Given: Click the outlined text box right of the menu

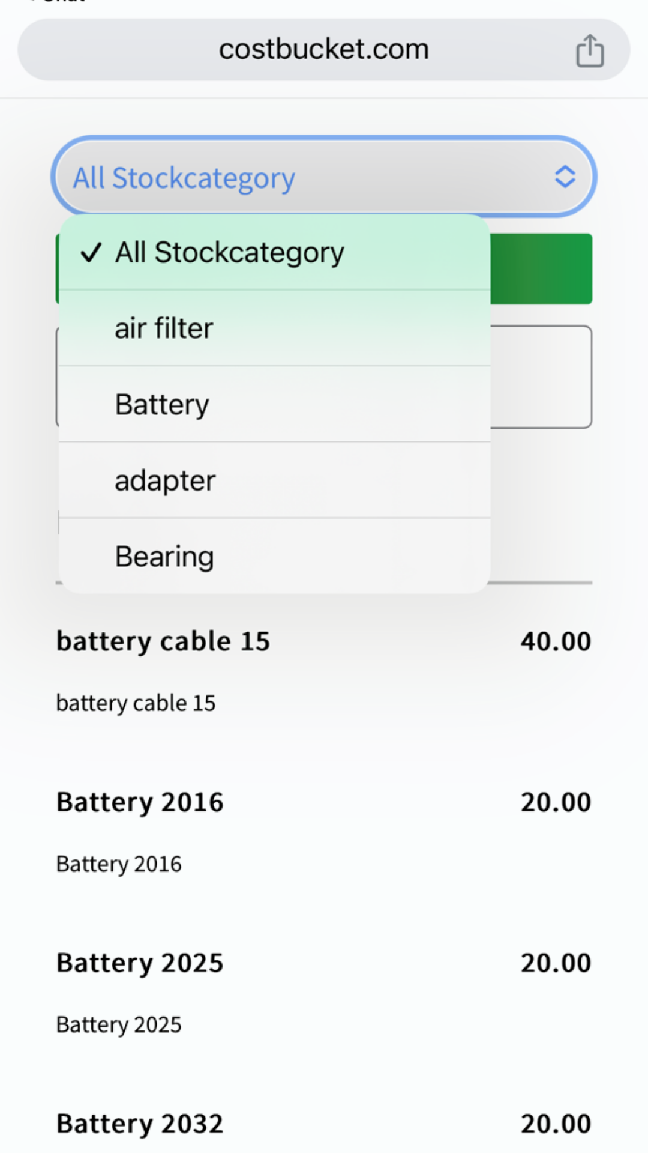Looking at the screenshot, I should point(541,377).
